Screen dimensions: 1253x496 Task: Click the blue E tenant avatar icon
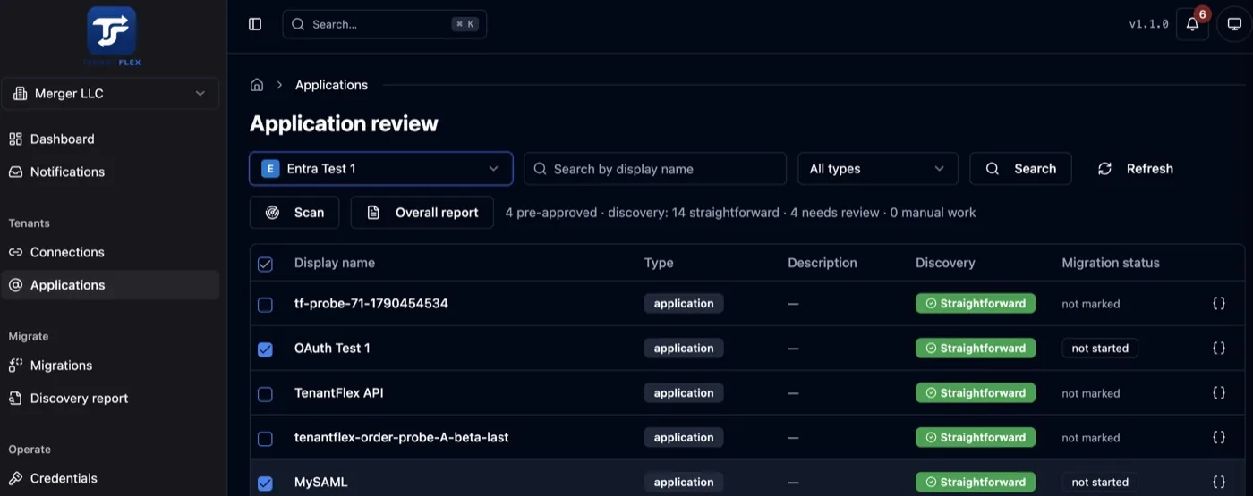270,169
